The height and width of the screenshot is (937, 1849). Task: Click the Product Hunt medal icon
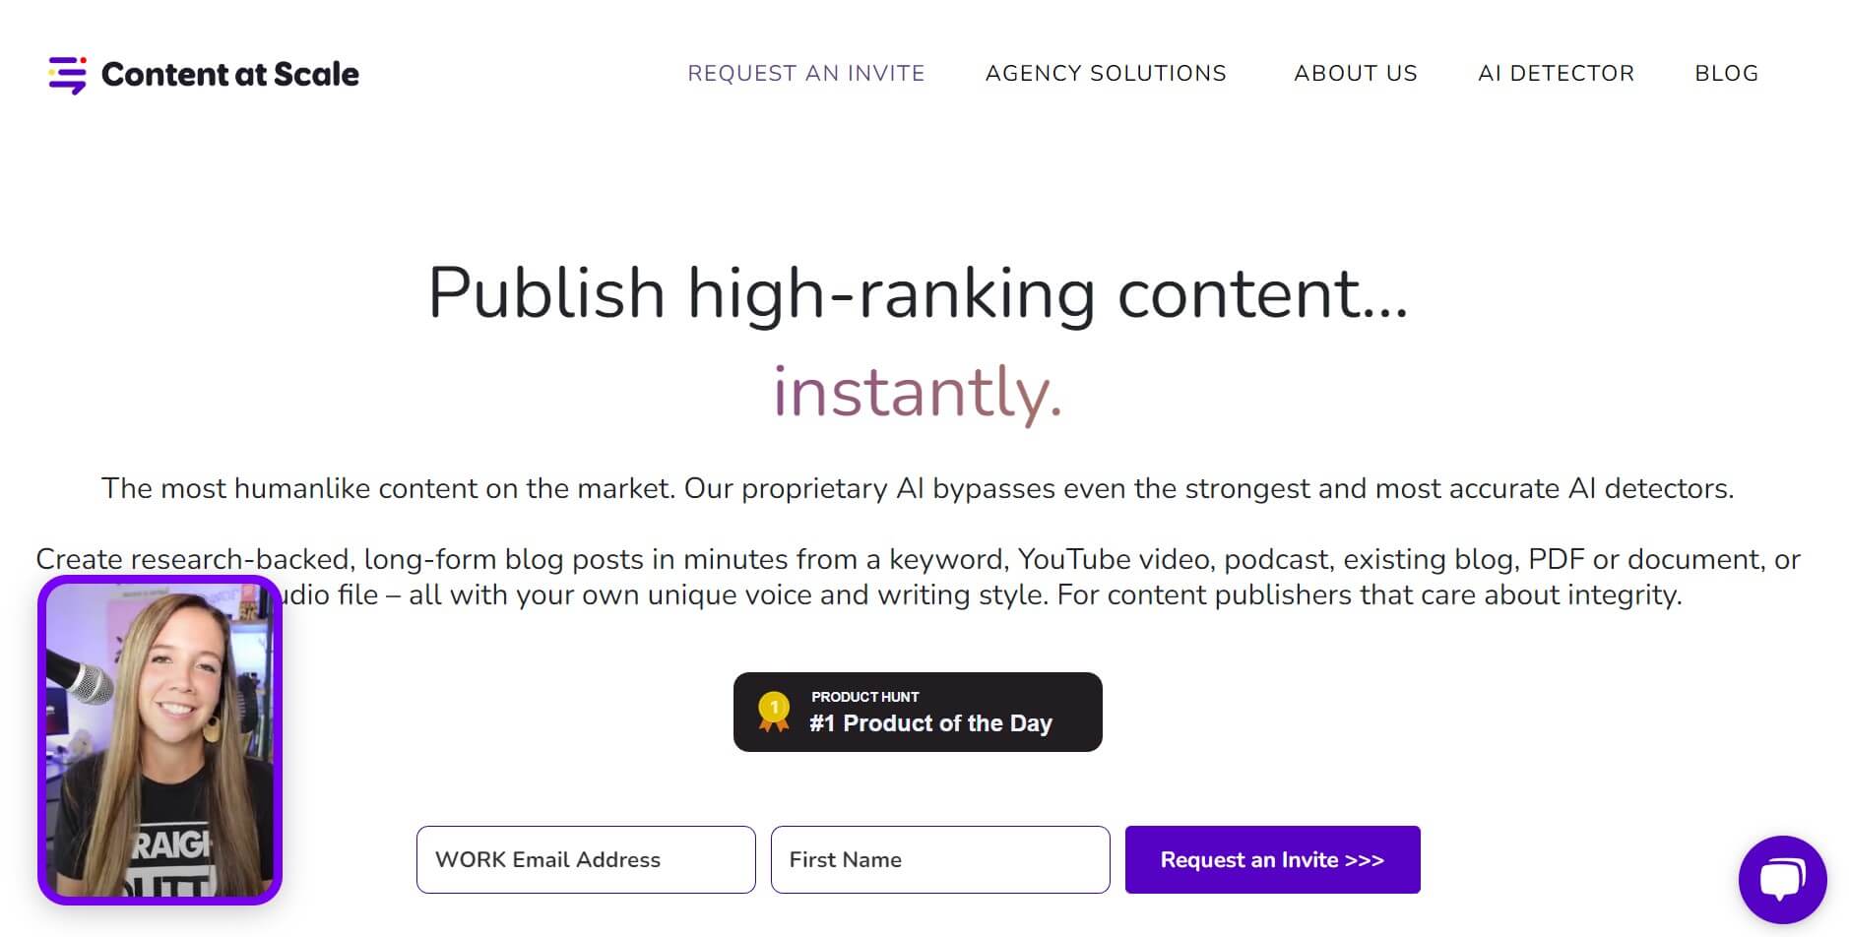coord(774,712)
